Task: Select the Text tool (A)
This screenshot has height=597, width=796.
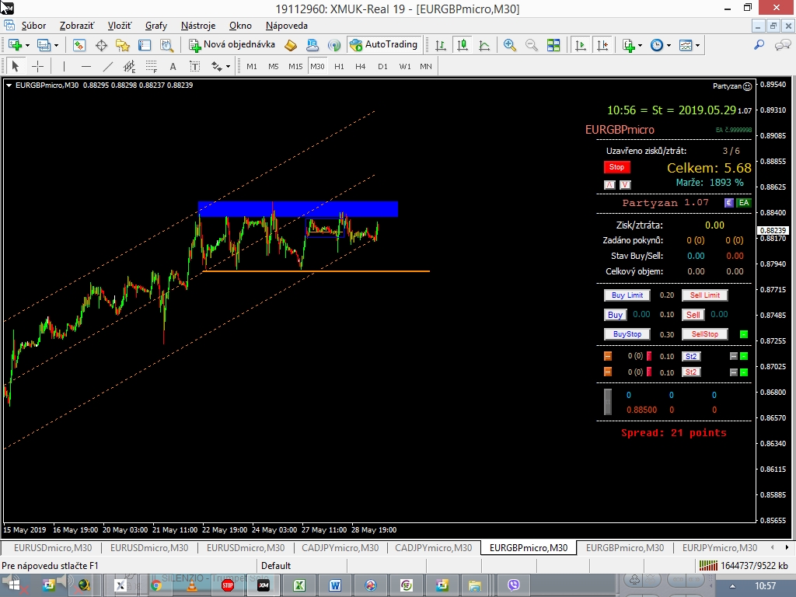Action: (173, 66)
